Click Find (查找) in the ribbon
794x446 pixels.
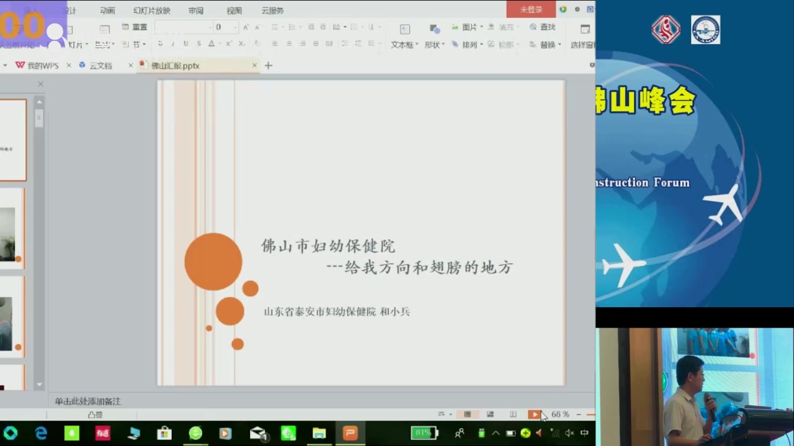point(542,27)
